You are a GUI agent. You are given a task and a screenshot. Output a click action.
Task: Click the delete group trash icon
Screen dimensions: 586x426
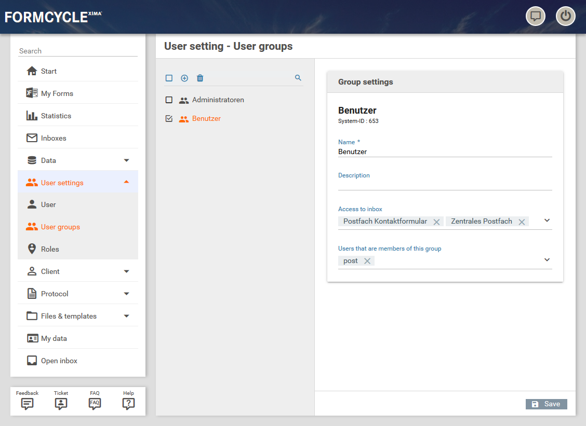pos(200,78)
